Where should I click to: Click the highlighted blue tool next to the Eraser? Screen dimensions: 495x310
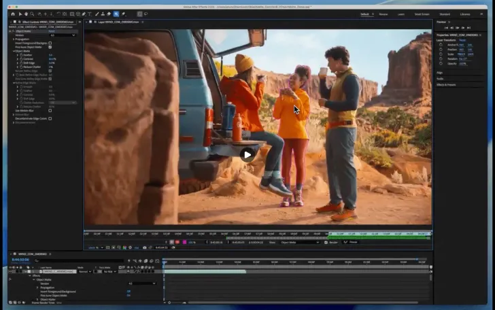(116, 14)
